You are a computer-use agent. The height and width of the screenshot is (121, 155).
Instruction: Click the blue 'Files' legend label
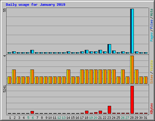(152, 24)
